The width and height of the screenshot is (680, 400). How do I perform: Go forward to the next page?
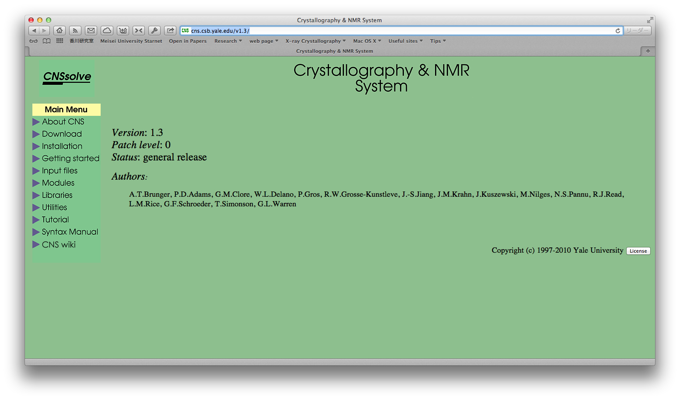click(x=45, y=31)
